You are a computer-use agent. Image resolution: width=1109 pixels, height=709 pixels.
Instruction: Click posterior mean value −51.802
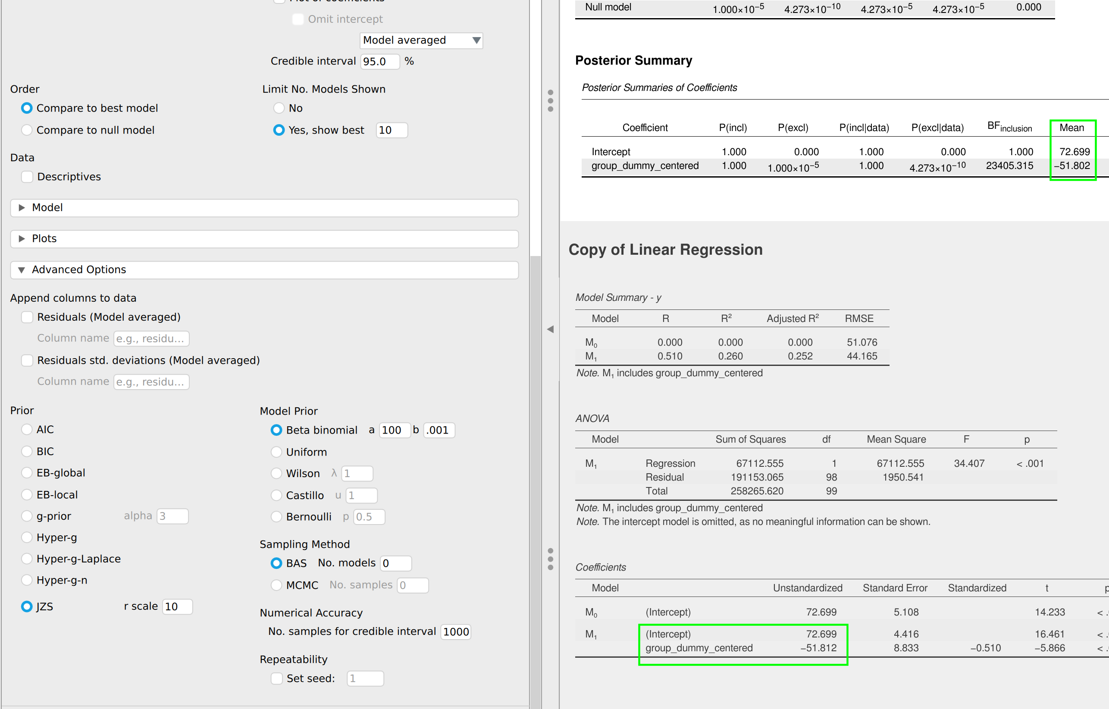click(1072, 166)
